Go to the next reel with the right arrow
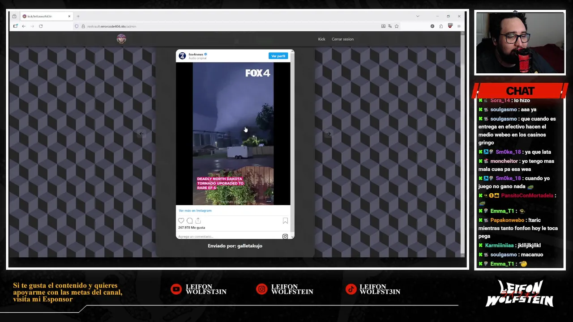The image size is (573, 322). tap(329, 134)
